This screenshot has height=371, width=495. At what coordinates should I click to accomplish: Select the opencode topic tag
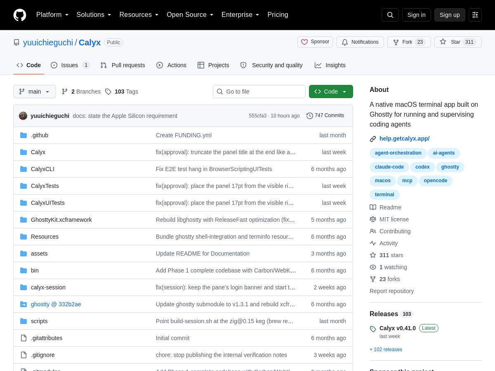point(436,181)
